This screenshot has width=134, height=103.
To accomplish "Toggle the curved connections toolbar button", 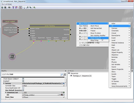I will click(x=20, y=7).
